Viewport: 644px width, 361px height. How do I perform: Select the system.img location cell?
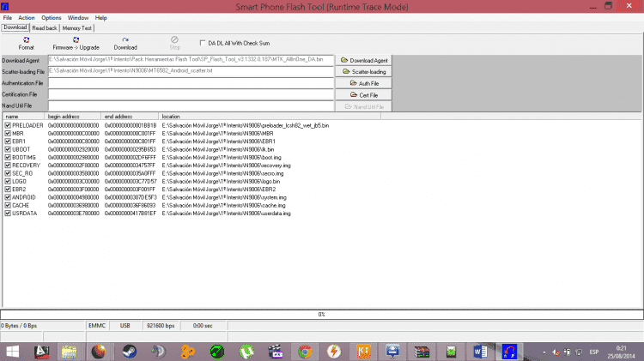click(x=224, y=197)
